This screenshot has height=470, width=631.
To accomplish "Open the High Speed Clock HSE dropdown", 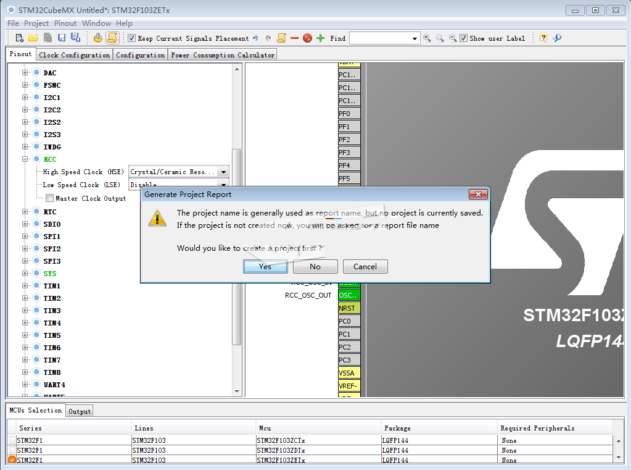I will tap(223, 172).
